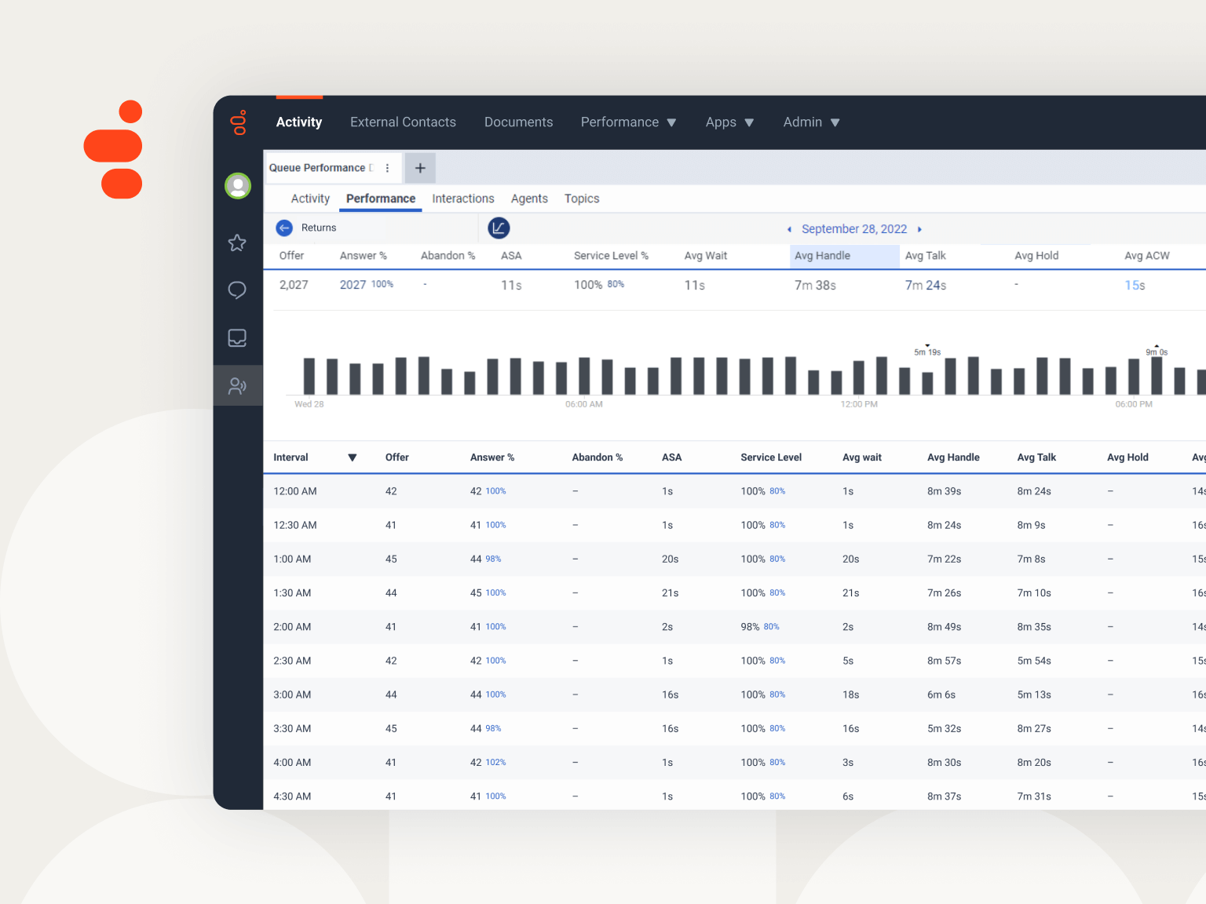Expand the Admin dropdown menu
Viewport: 1206px width, 904px height.
(x=811, y=122)
